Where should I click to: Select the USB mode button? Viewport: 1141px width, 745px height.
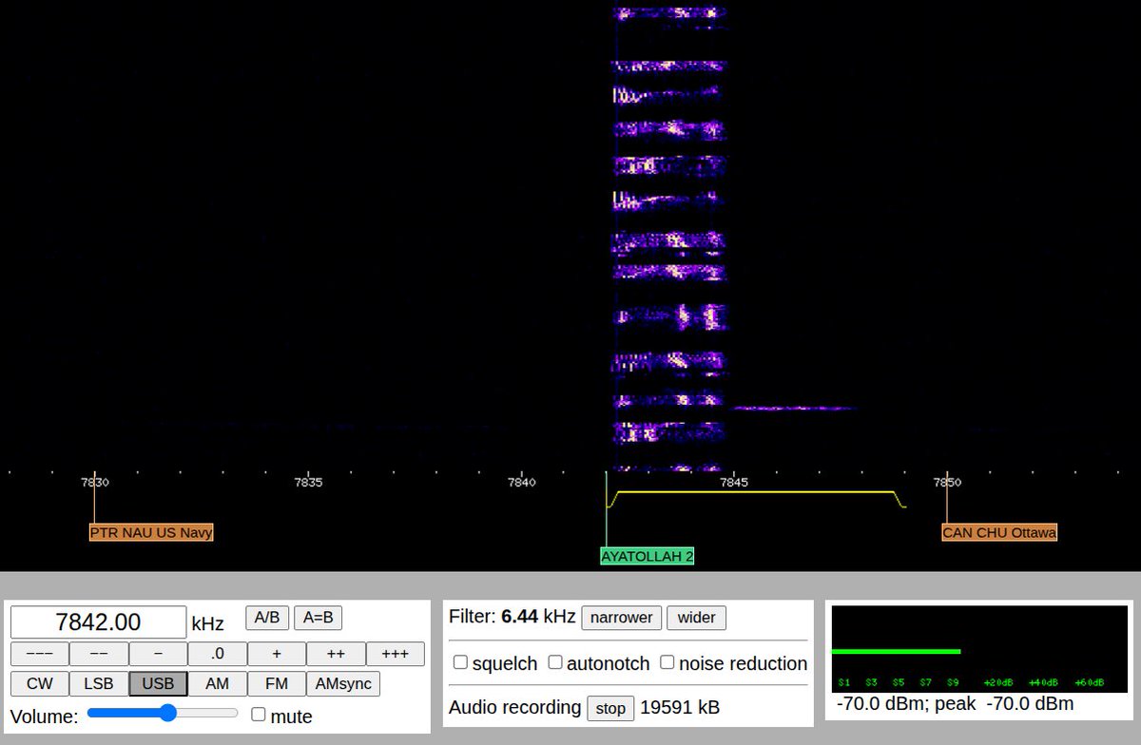(x=158, y=684)
